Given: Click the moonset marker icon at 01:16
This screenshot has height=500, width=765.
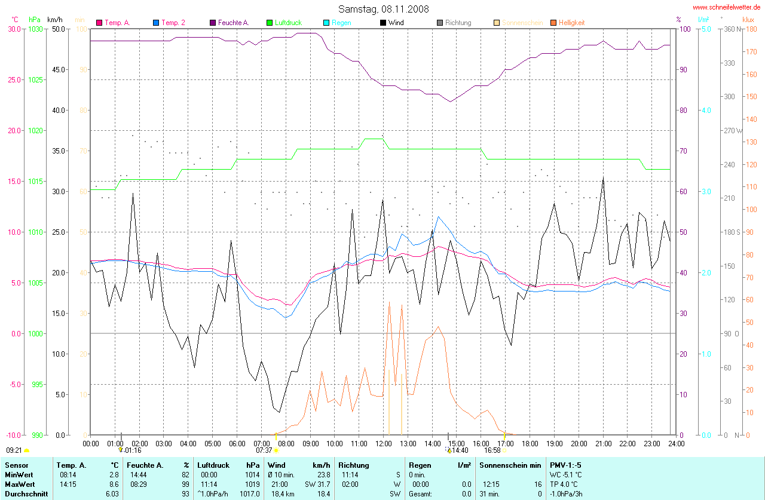Looking at the screenshot, I should coord(120,450).
